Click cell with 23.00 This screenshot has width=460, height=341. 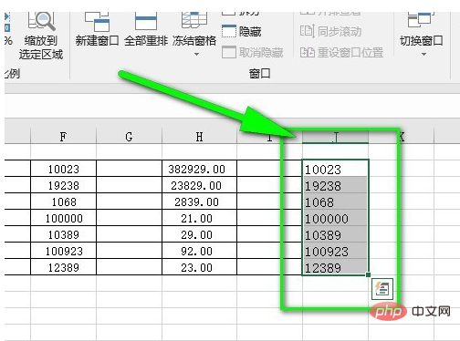coord(199,267)
